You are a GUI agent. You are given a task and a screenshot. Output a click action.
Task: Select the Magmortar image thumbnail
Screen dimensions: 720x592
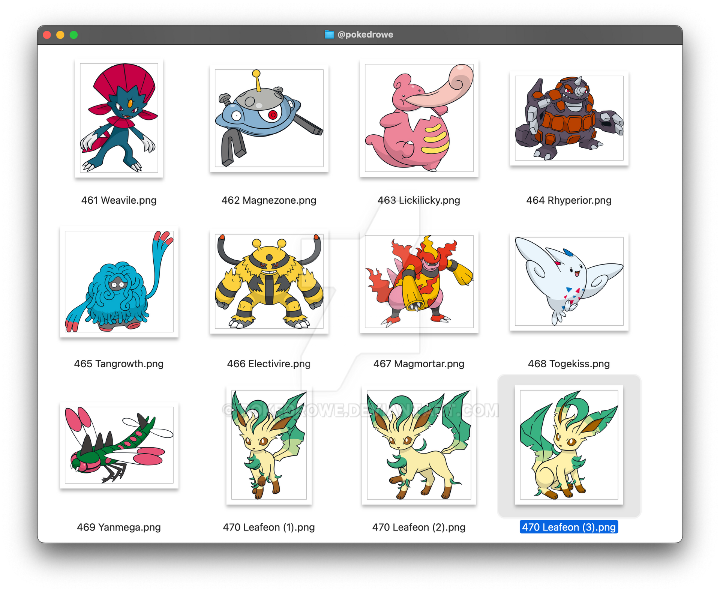tap(419, 281)
